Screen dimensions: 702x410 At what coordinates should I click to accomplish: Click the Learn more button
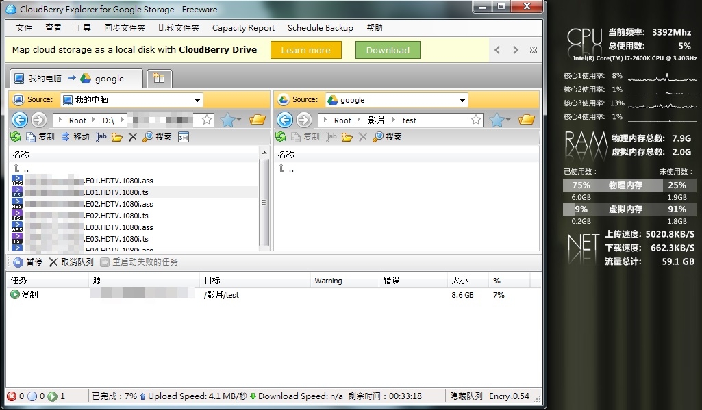click(305, 50)
